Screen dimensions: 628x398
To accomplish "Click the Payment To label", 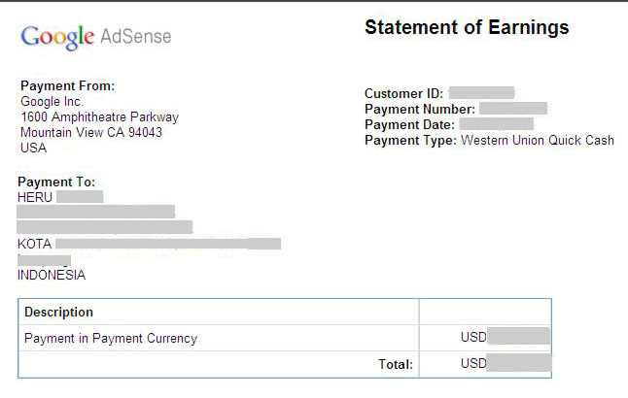I will coord(56,182).
